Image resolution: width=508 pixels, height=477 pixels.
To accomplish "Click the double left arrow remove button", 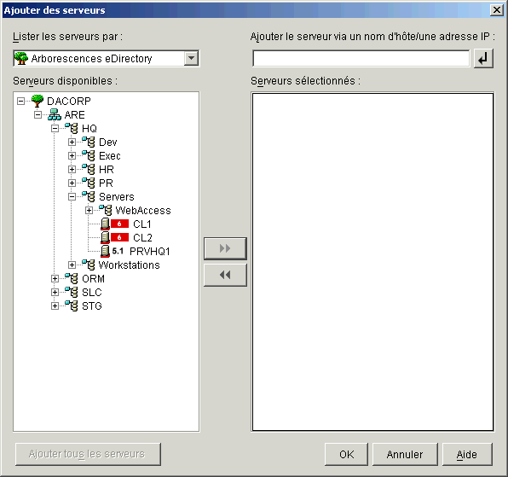I will pyautogui.click(x=225, y=275).
